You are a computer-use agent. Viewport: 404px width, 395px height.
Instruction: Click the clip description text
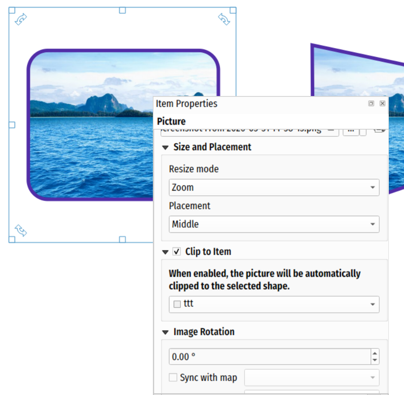click(x=264, y=279)
